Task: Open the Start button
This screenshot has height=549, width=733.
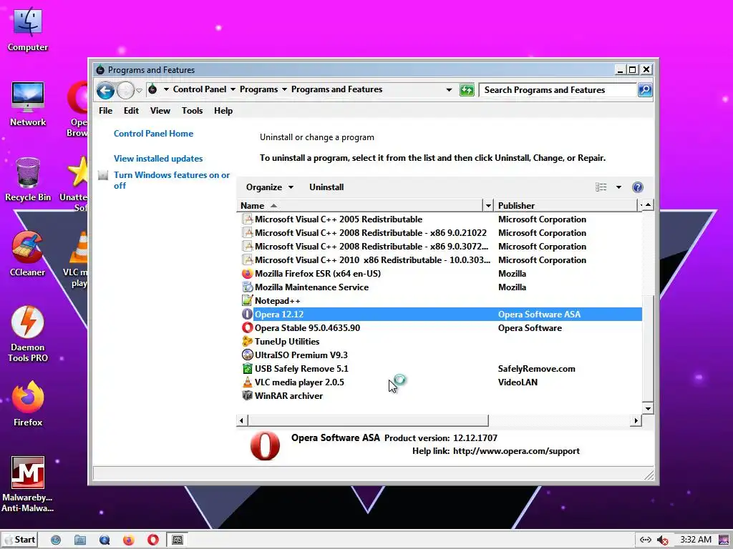Action: click(x=19, y=540)
